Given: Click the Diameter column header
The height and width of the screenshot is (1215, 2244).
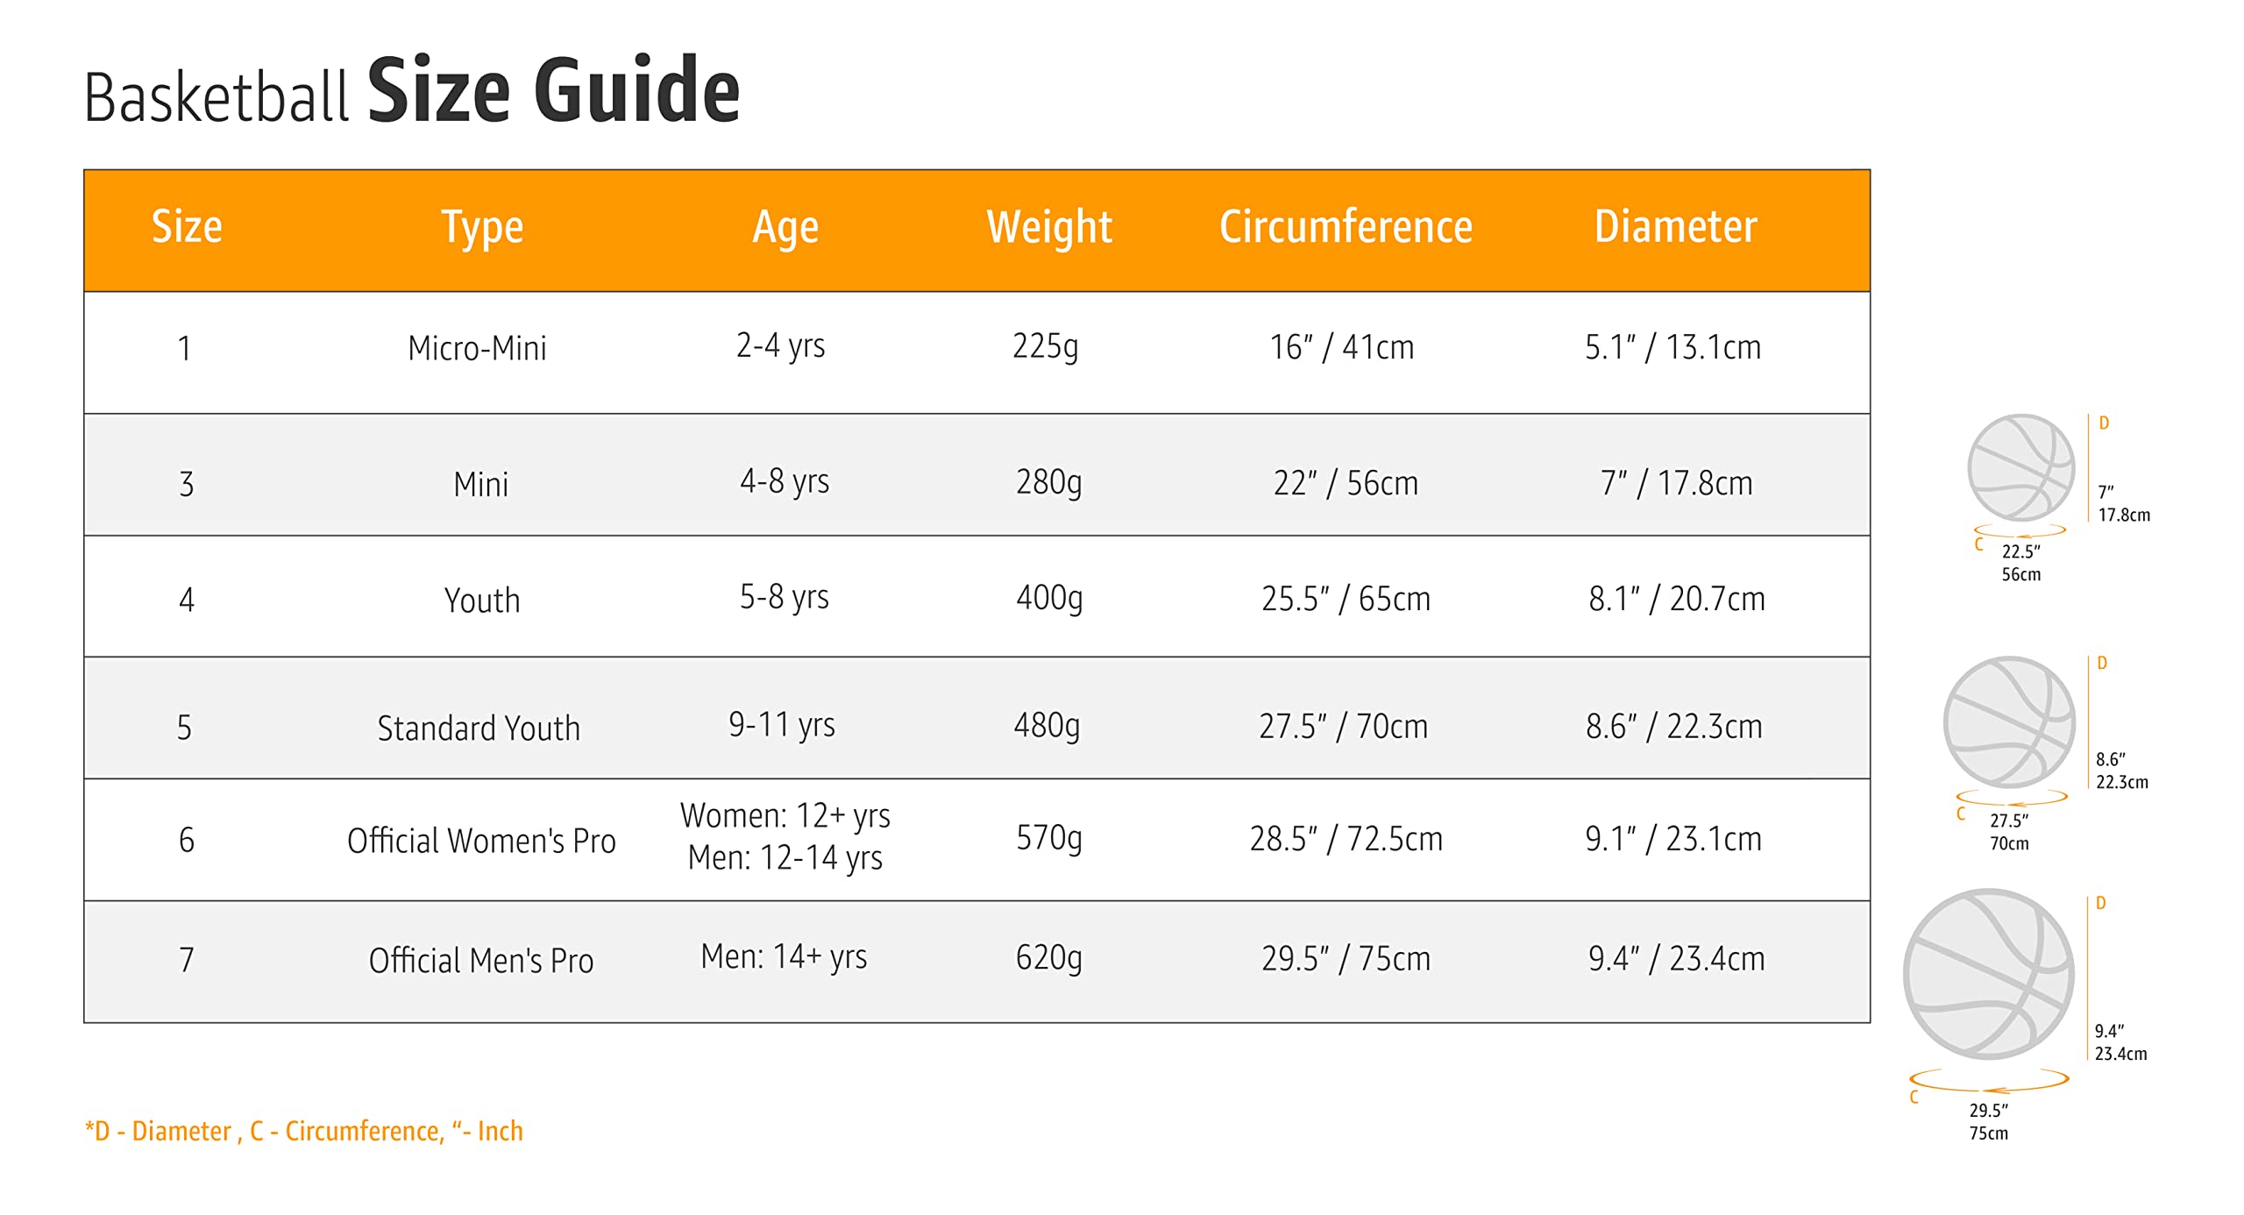Looking at the screenshot, I should [1675, 227].
